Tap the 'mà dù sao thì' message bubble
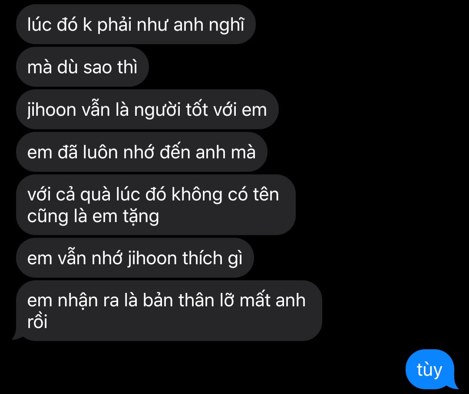Image resolution: width=469 pixels, height=394 pixels. pos(82,67)
